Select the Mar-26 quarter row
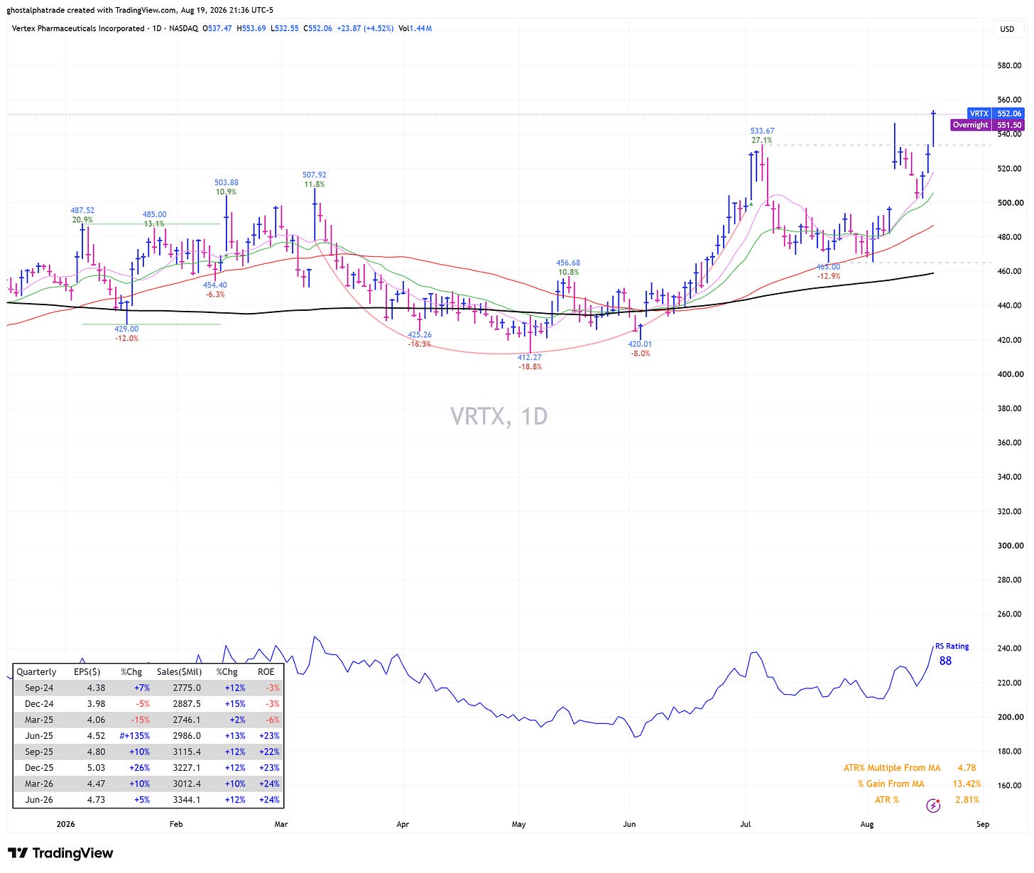Image resolution: width=1034 pixels, height=873 pixels. pyautogui.click(x=148, y=784)
